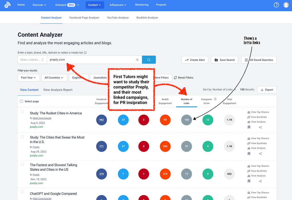Click the BuzzSumo logo icon

click(7, 5)
